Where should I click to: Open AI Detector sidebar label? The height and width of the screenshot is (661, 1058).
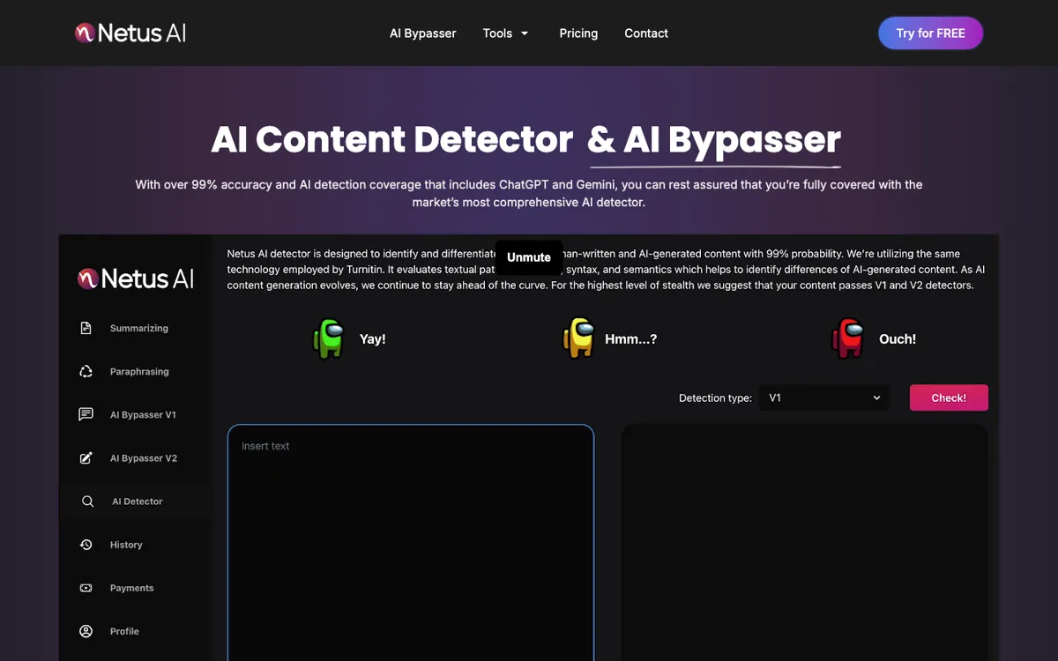click(x=138, y=501)
